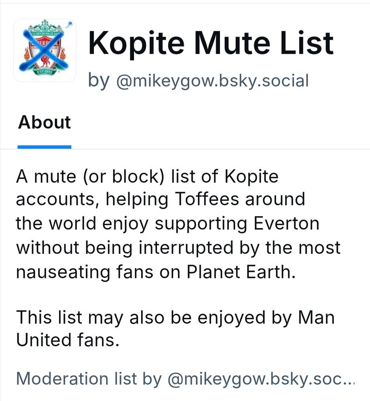Click the blue X drawn over the crest
Screen dimensions: 370x401
(x=44, y=50)
